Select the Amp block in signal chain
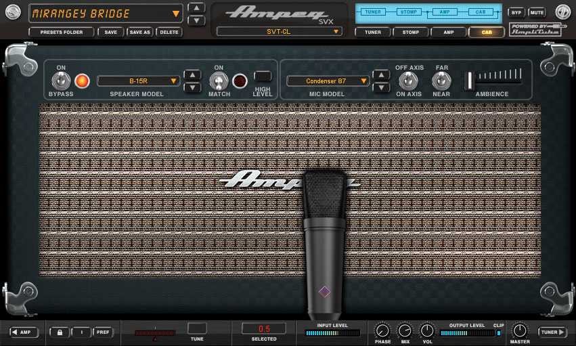Viewport: 576px width, 346px height. click(445, 12)
